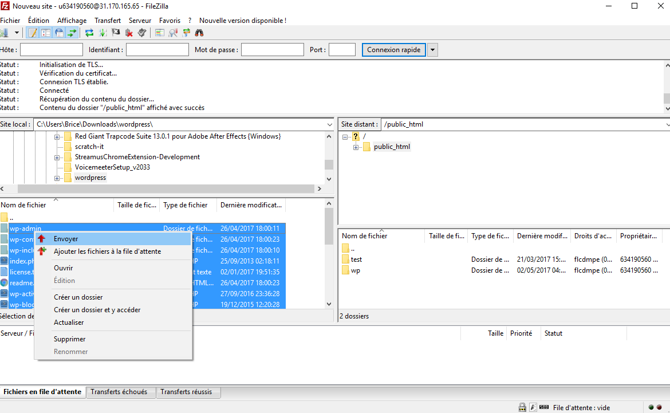This screenshot has width=670, height=413.
Task: Focus the Port input field
Action: [x=342, y=50]
